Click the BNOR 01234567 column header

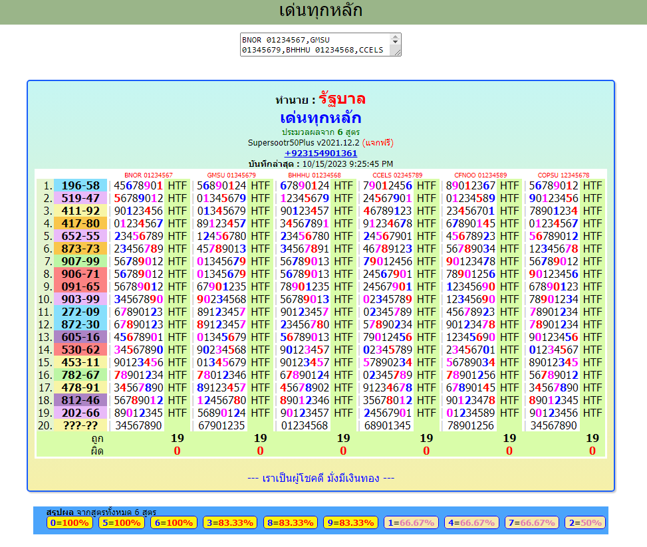[x=148, y=175]
